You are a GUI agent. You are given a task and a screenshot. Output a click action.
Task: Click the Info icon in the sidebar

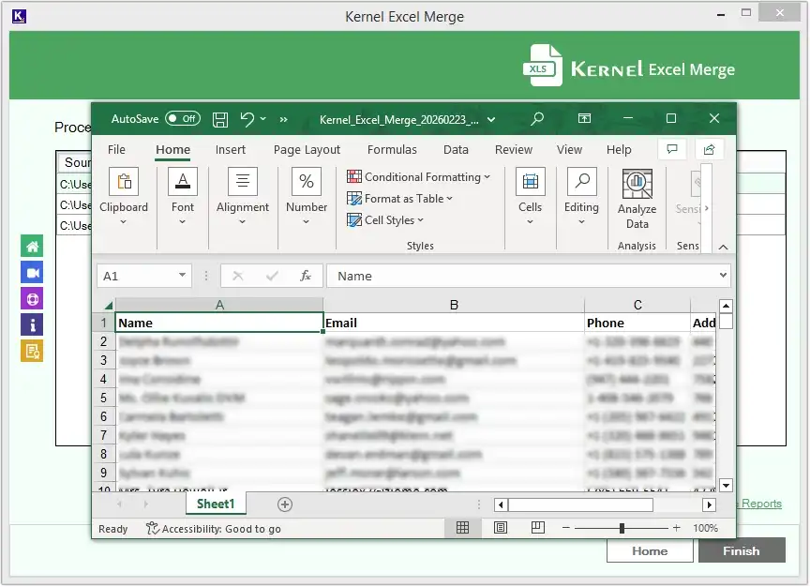[x=32, y=325]
